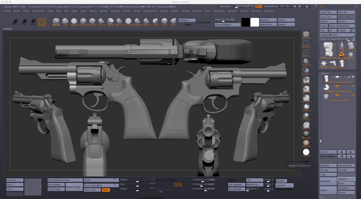Screen dimensions: 361x199
Task: Activate the Move transform mode icon
Action: [x=14, y=22]
